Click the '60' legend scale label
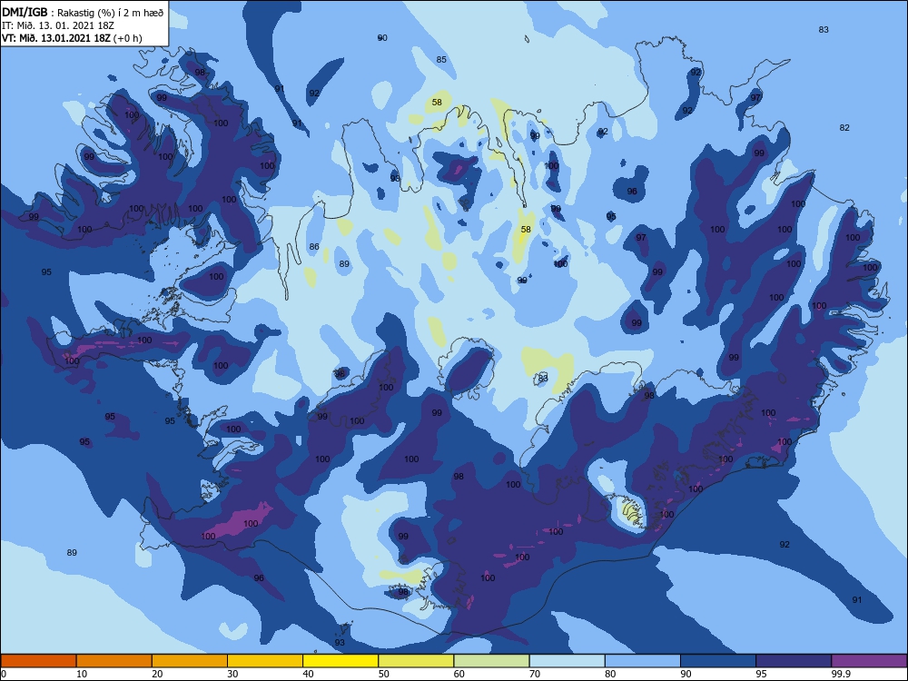908x681 pixels. (459, 674)
